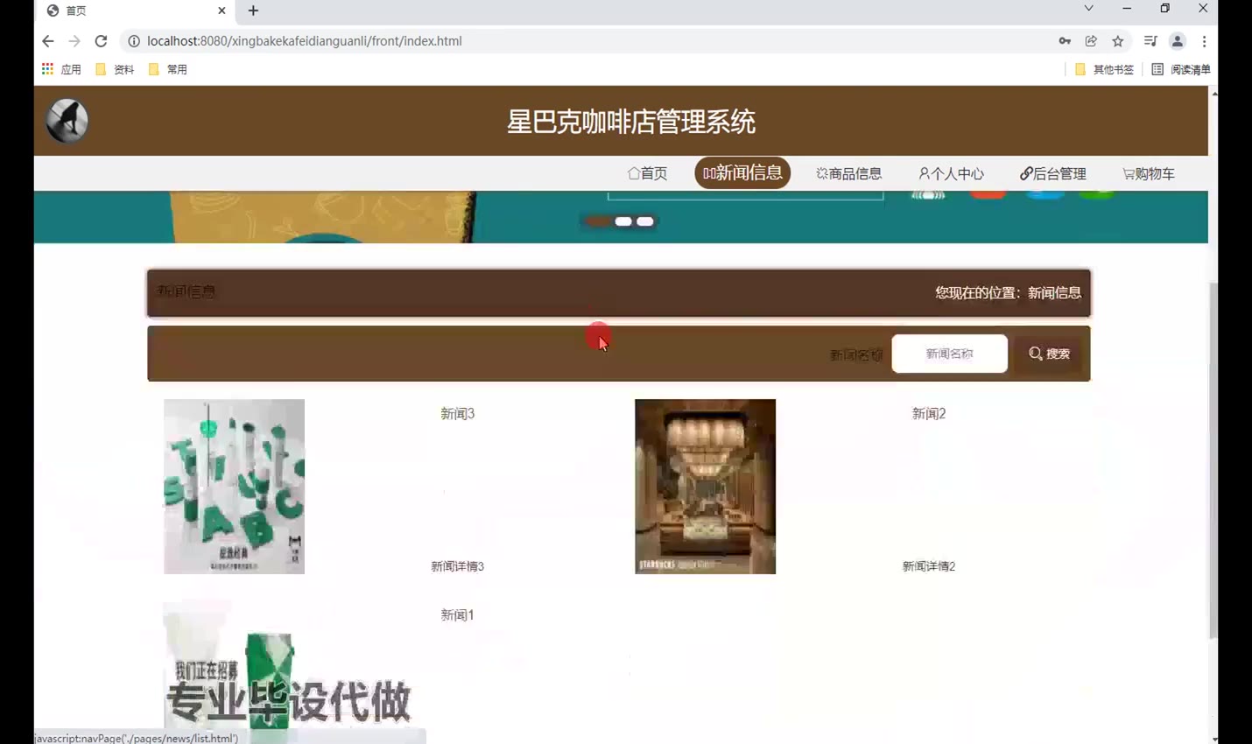
Task: Open the 新闻2 news thumbnail
Action: [705, 487]
